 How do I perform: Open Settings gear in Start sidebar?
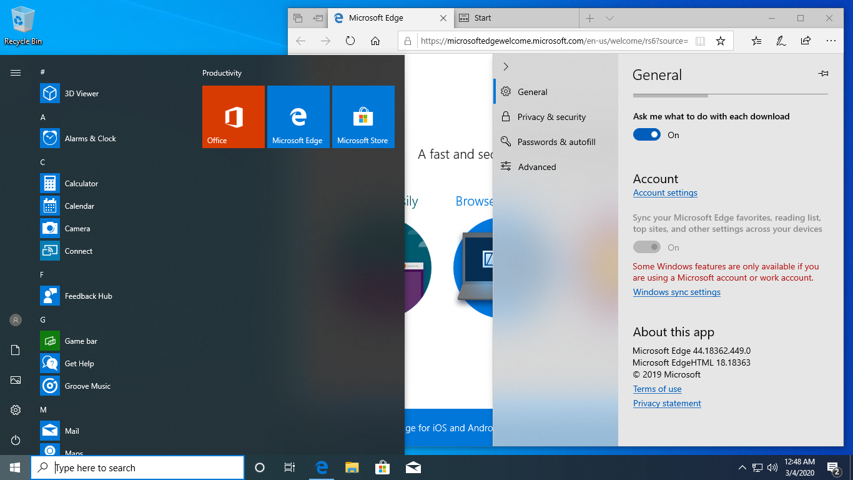click(x=16, y=410)
